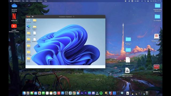Open the Trash in the Dock

(x=147, y=93)
